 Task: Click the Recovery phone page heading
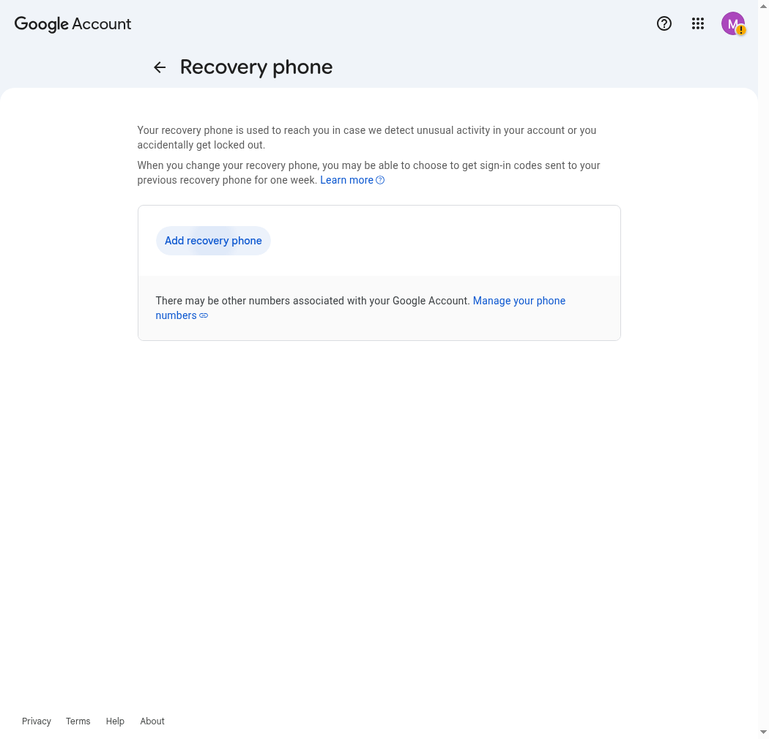pyautogui.click(x=256, y=67)
